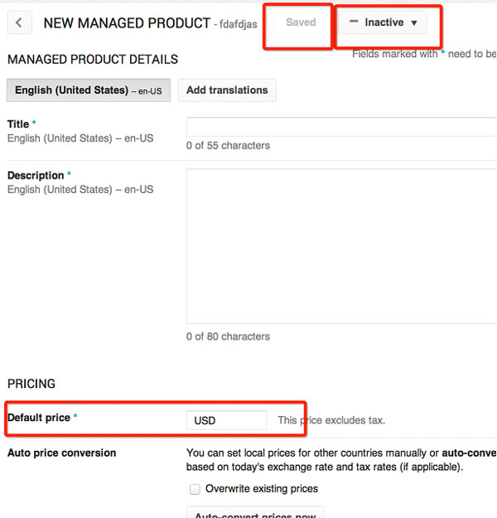Viewport: 497px width, 518px height.
Task: Click the Default price USD field
Action: pyautogui.click(x=226, y=420)
